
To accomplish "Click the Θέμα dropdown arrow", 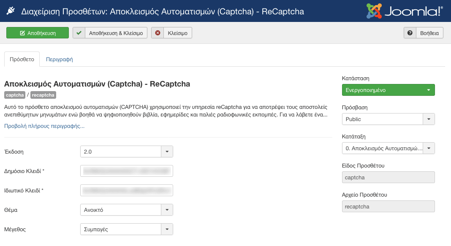I will pos(167,210).
